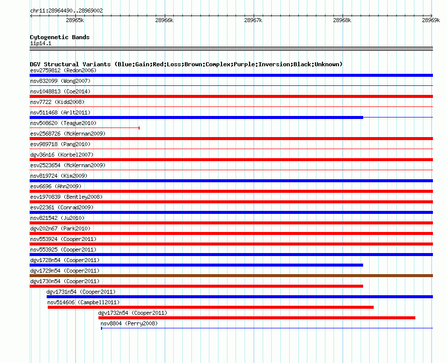Open the esv22361 (Conrad2009) label
The height and width of the screenshot is (363, 447).
62,207
